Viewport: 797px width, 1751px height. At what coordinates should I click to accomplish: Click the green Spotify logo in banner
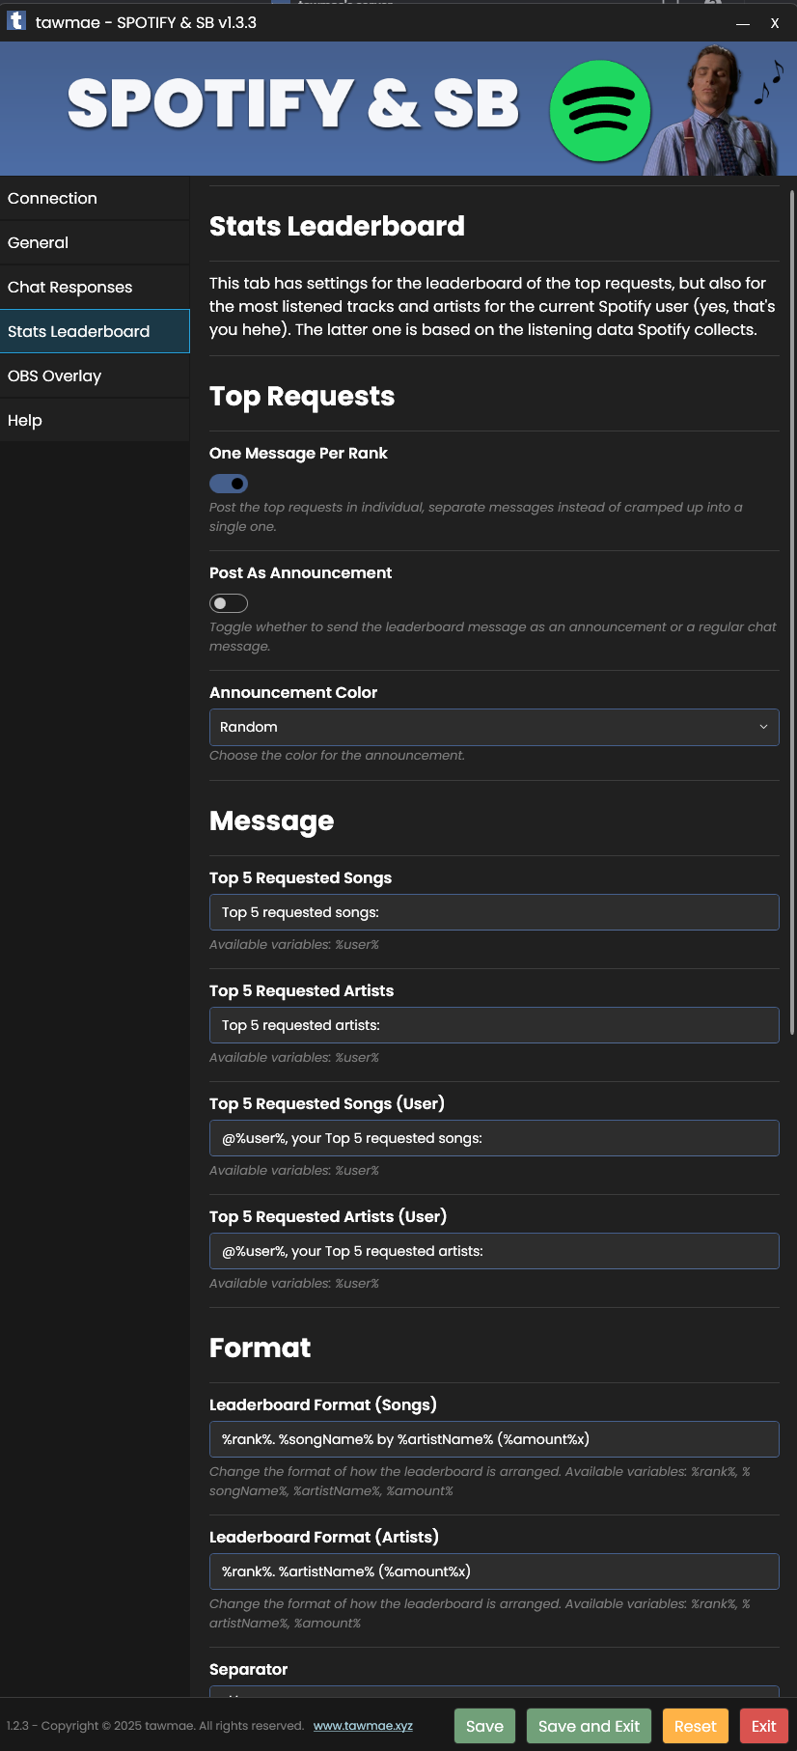click(x=600, y=111)
